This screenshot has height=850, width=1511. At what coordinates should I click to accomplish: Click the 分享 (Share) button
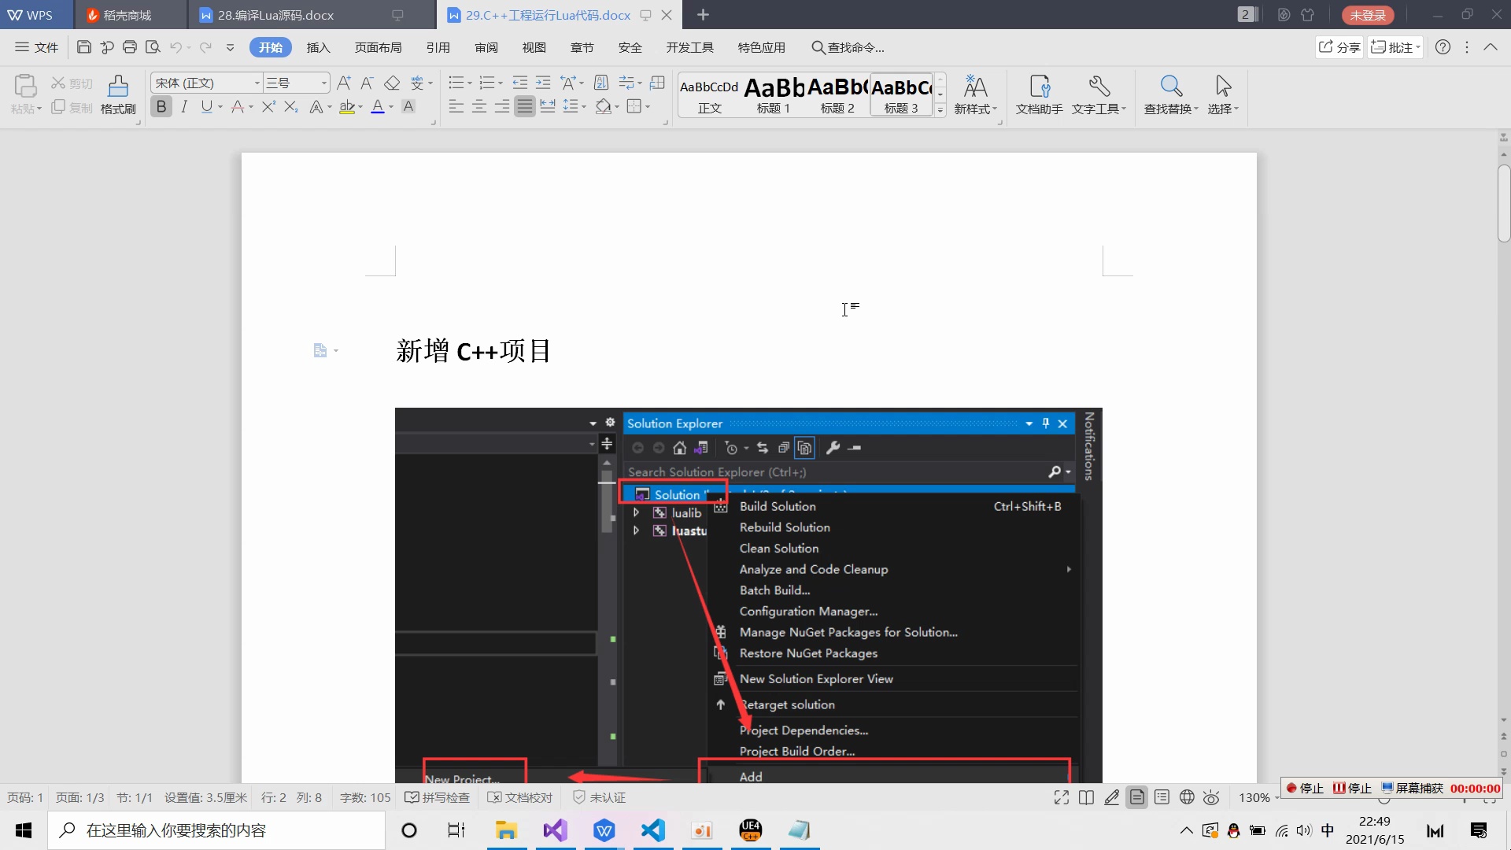(x=1339, y=47)
